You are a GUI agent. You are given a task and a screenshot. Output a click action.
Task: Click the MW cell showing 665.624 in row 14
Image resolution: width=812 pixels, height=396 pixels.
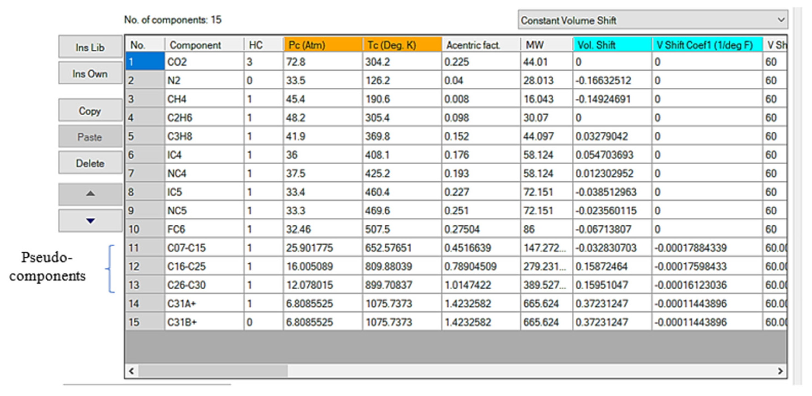546,303
